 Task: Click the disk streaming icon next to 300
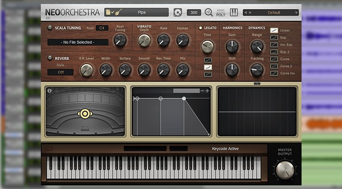[178, 12]
